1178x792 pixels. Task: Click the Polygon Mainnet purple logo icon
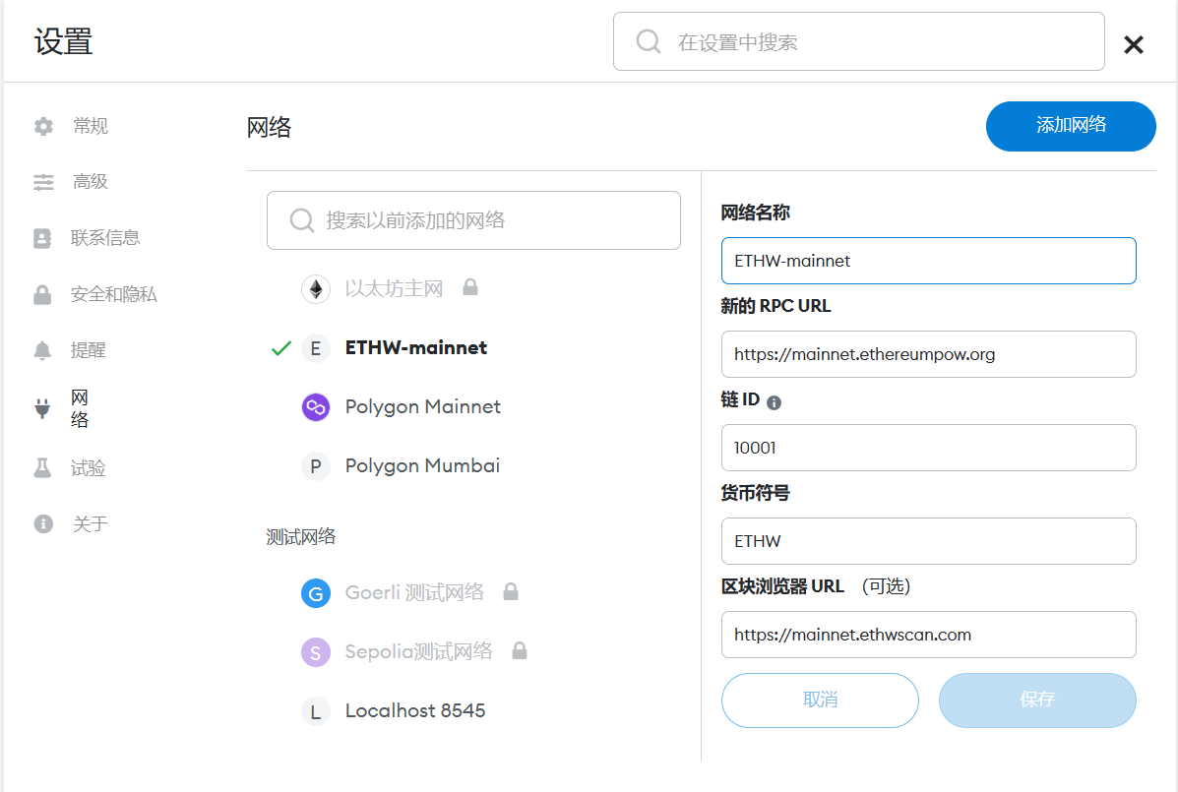coord(315,407)
